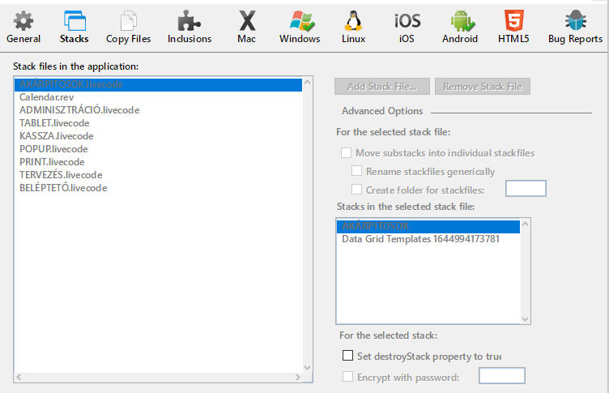Click the Bug Reports beetle icon
The height and width of the screenshot is (393, 609).
[x=575, y=22]
